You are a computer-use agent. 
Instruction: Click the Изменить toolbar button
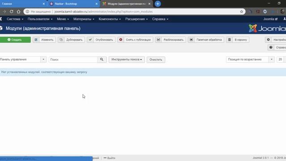pyautogui.click(x=44, y=40)
